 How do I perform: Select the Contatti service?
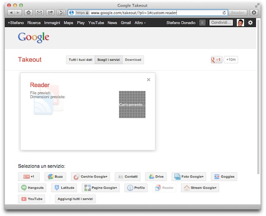point(128,177)
